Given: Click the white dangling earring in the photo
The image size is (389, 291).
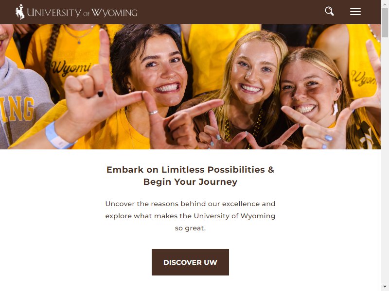Looking at the screenshot, I should [335, 109].
